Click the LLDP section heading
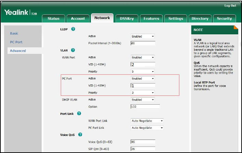Image resolution: width=242 pixels, height=153 pixels. (x=64, y=29)
